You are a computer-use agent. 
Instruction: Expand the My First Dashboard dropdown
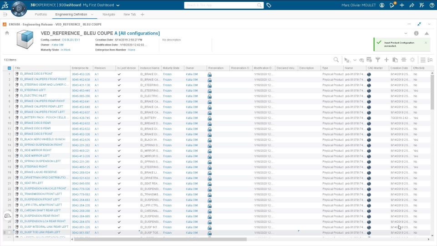[x=118, y=5]
